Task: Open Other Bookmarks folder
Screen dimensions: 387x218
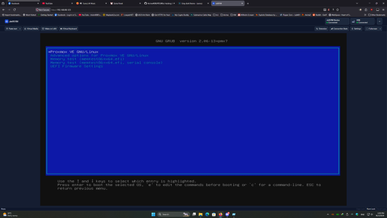Action: pyautogui.click(x=376, y=15)
